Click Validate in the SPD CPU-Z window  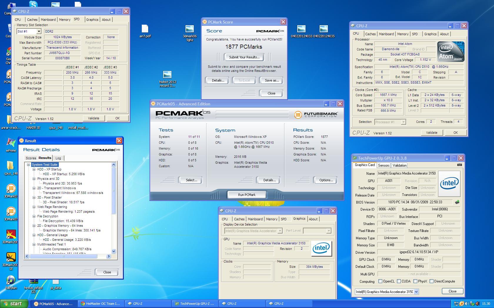click(94, 118)
